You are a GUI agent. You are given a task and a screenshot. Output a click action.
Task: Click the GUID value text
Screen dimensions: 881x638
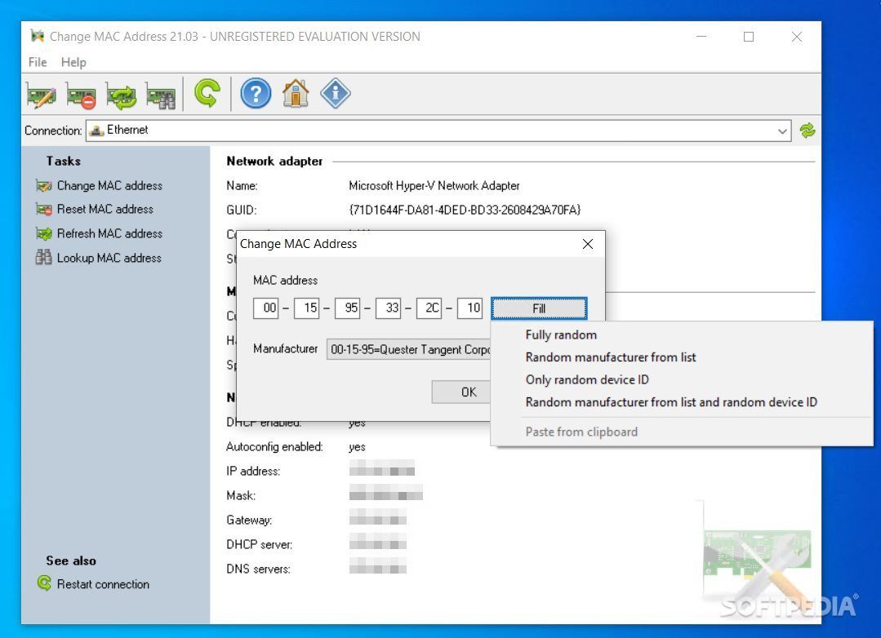[x=465, y=210]
